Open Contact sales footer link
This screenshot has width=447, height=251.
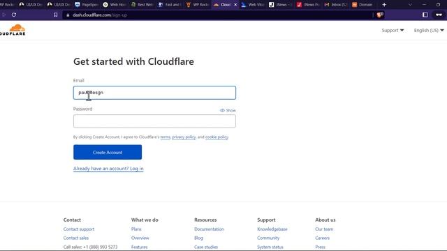[76, 238]
